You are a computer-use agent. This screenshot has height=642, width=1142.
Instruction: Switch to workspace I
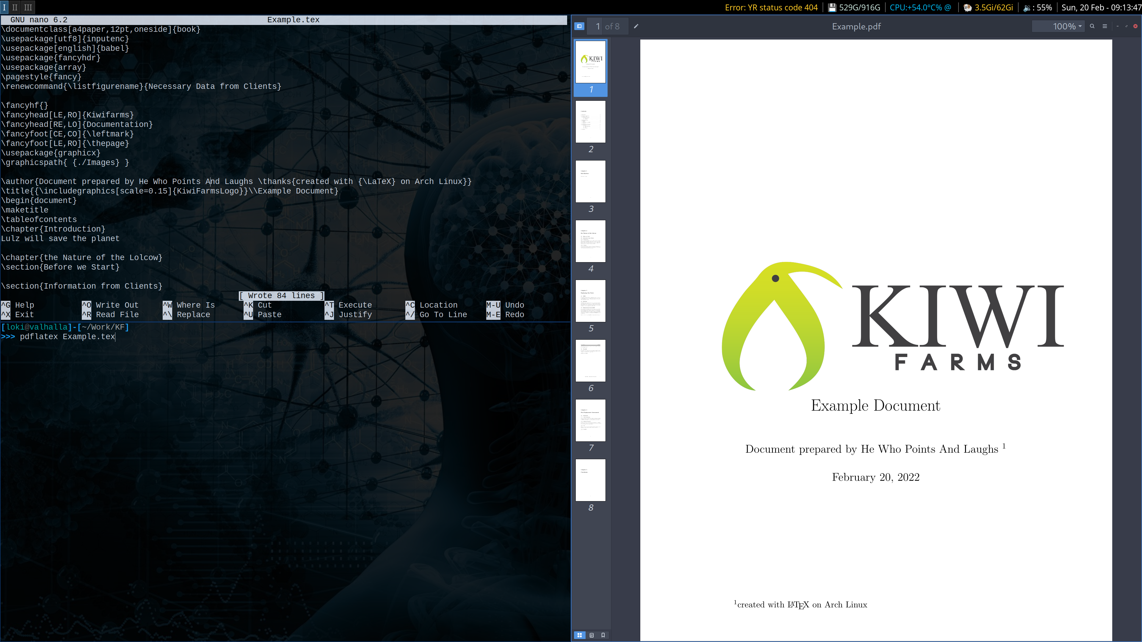click(4, 7)
